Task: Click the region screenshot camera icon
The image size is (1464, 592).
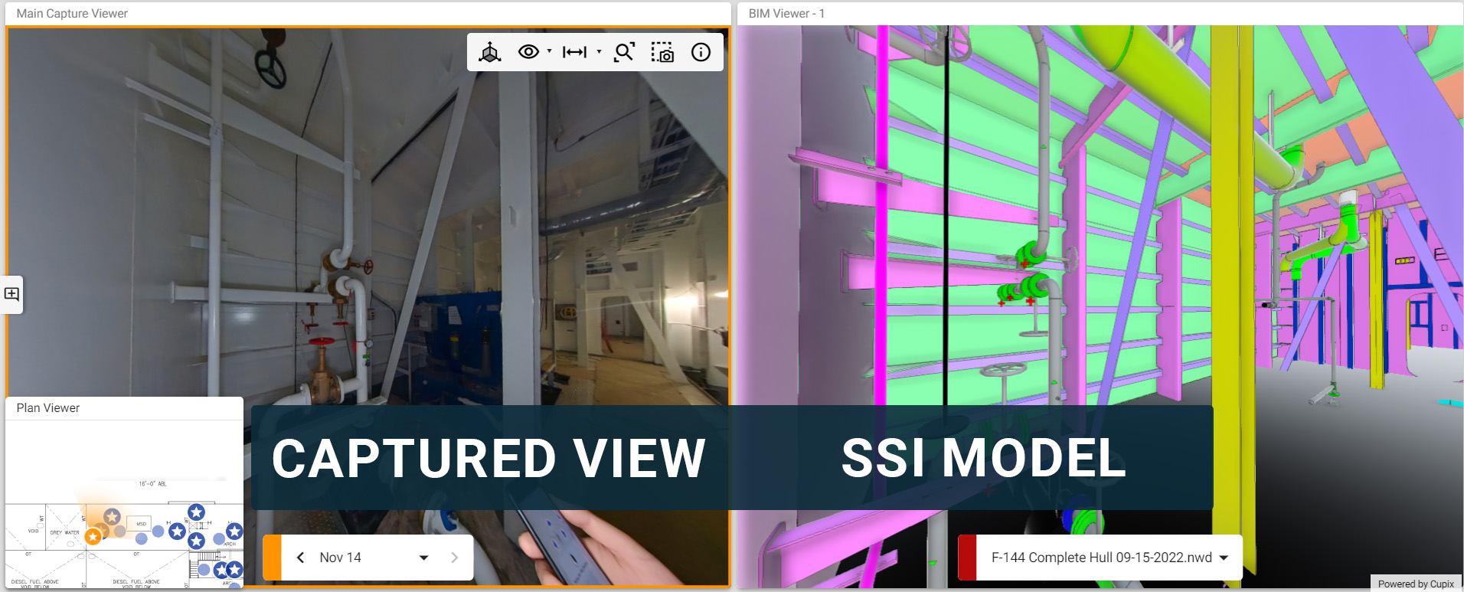Action: pyautogui.click(x=662, y=52)
